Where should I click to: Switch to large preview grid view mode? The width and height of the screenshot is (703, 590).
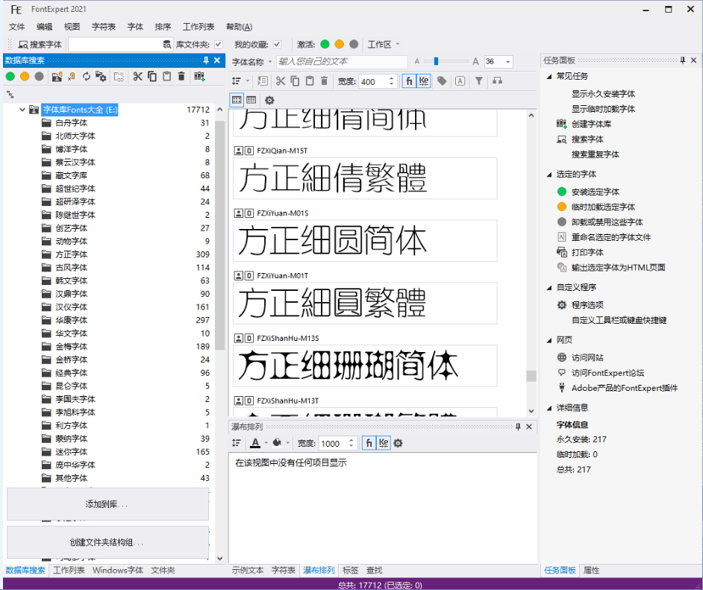point(237,100)
